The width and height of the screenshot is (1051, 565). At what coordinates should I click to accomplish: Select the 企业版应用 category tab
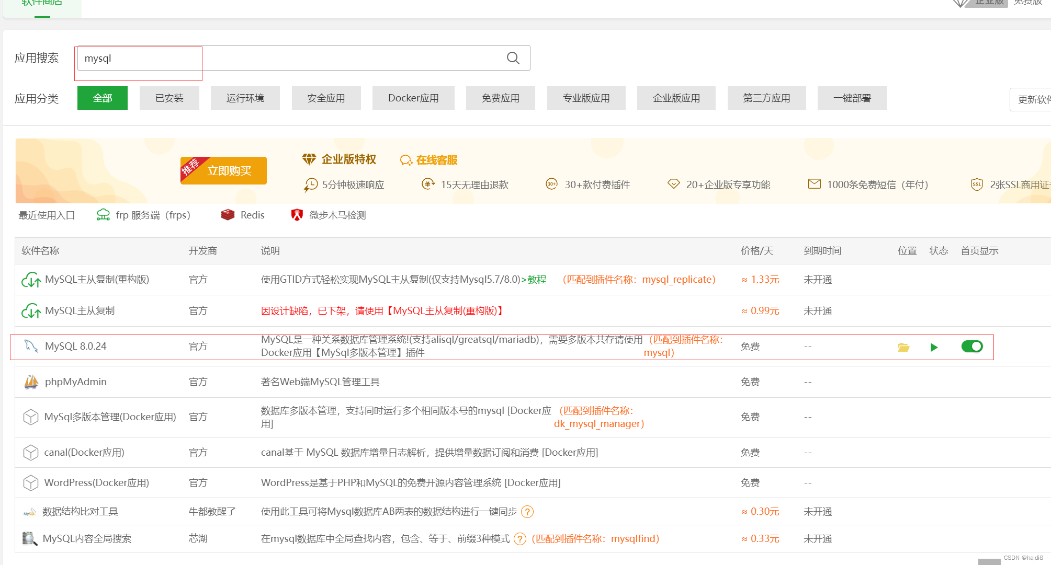[x=676, y=98]
